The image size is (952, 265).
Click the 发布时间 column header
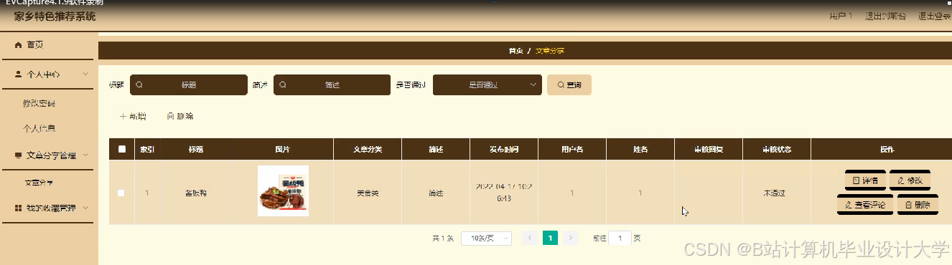click(x=504, y=150)
